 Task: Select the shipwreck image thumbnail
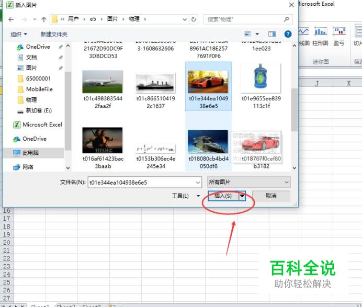[x=208, y=142]
